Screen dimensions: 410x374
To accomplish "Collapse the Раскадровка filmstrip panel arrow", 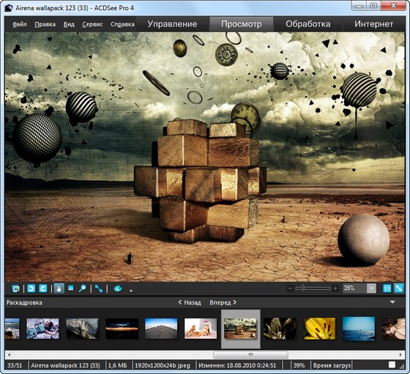I will pyautogui.click(x=392, y=302).
